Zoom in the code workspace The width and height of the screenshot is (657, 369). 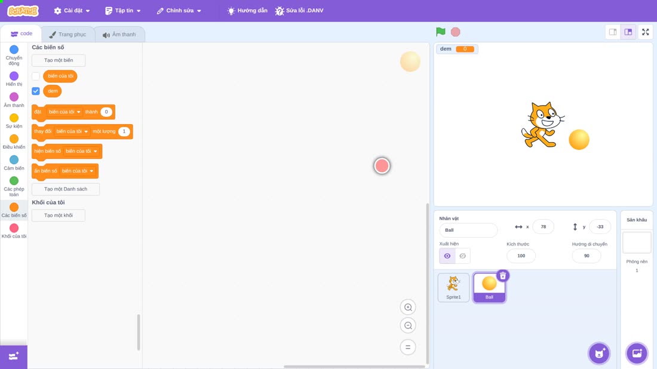[x=408, y=307]
